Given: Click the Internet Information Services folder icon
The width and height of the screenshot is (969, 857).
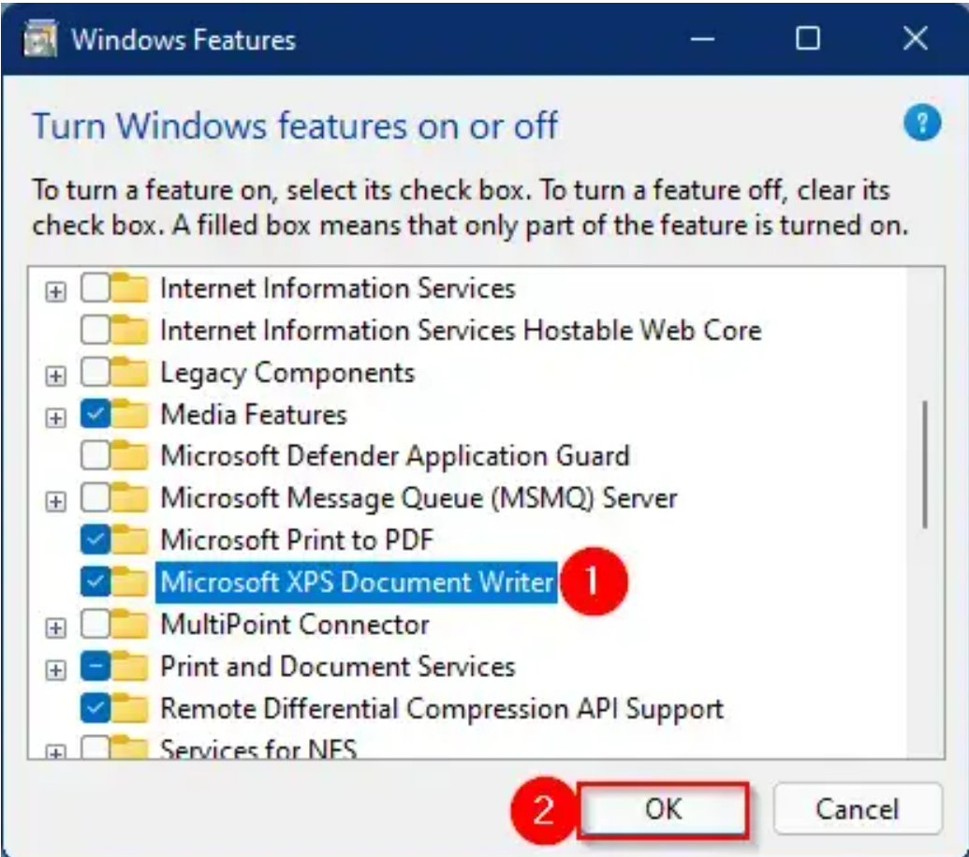Looking at the screenshot, I should [130, 288].
